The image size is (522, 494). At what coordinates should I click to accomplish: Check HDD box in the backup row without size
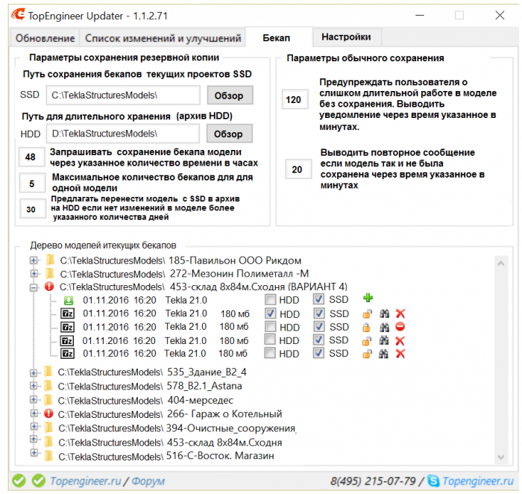tap(270, 300)
